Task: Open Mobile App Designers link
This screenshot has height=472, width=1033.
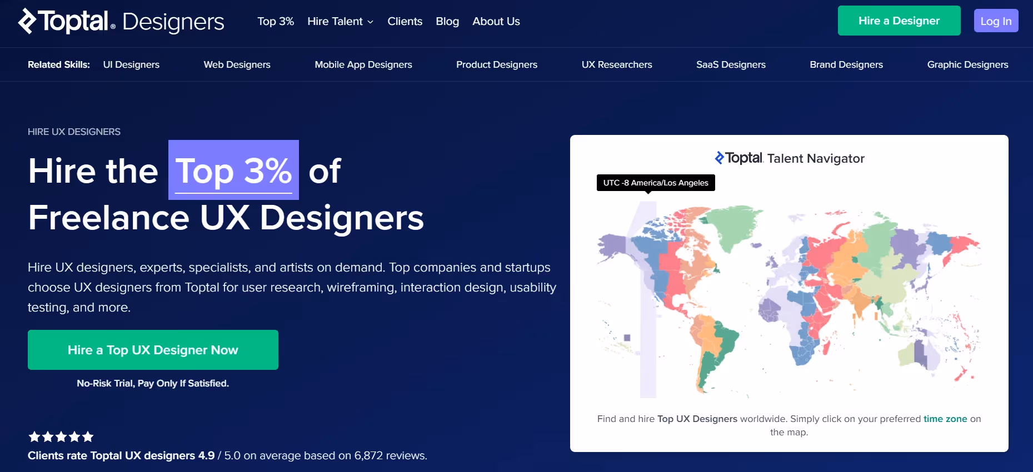Action: pyautogui.click(x=363, y=64)
